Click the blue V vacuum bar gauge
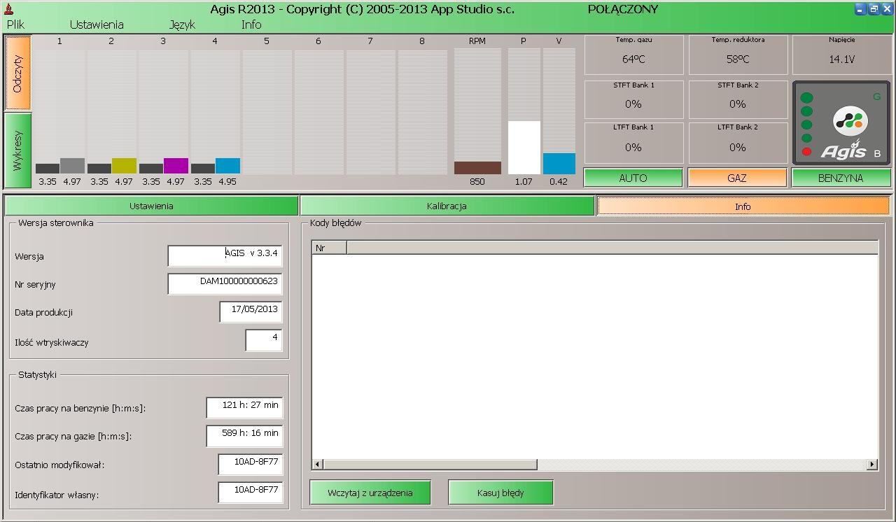This screenshot has height=522, width=896. [x=559, y=164]
